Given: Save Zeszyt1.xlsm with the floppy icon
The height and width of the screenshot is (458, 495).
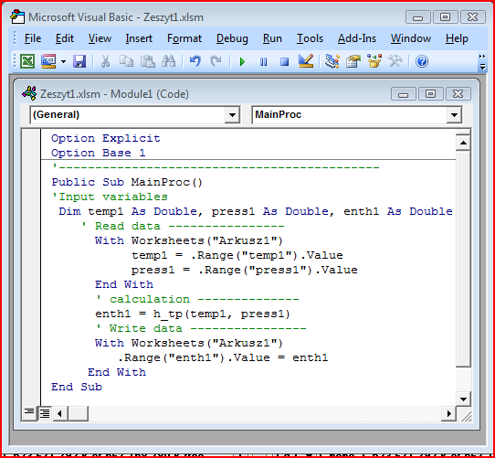Looking at the screenshot, I should pos(79,61).
